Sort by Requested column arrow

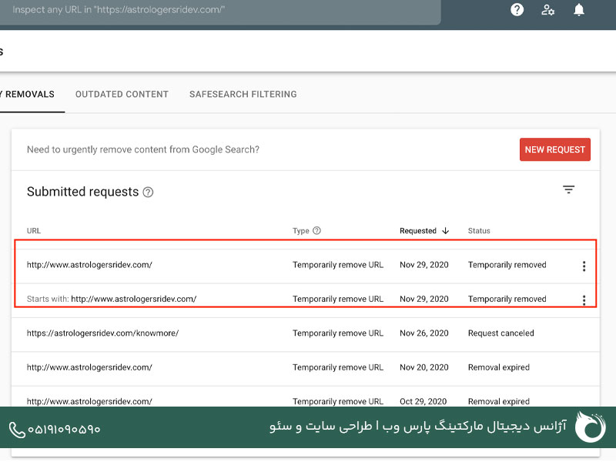coord(445,230)
